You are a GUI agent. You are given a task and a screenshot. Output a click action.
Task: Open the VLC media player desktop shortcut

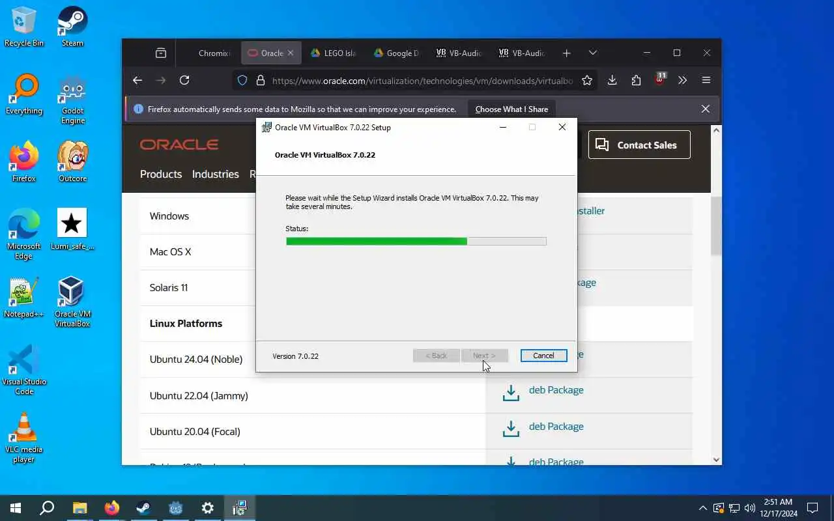coord(24,438)
